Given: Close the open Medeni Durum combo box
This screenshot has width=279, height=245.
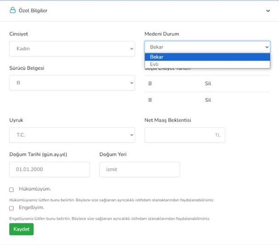Looking at the screenshot, I should [x=207, y=47].
